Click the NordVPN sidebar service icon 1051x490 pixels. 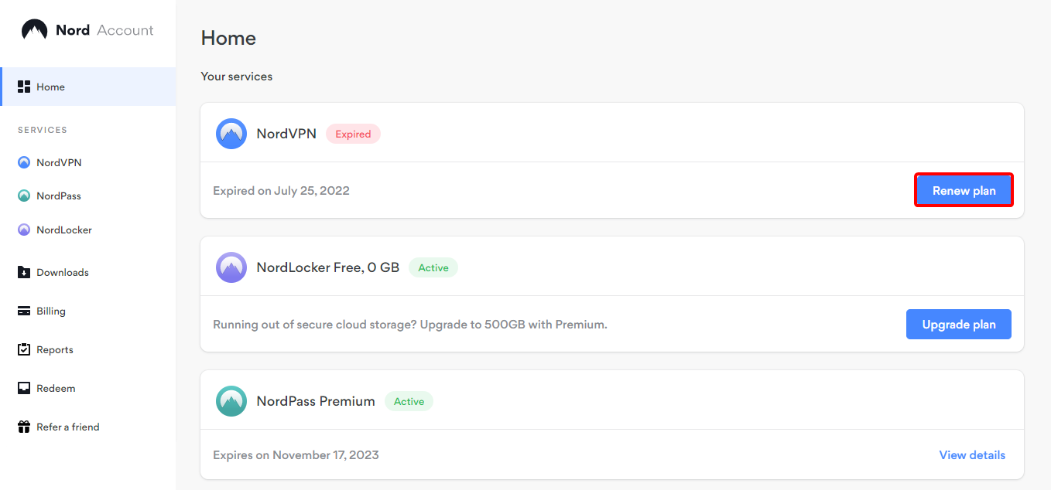coord(24,163)
